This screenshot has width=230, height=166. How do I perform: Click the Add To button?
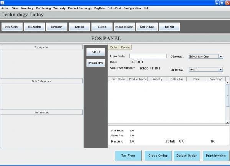[96, 52]
